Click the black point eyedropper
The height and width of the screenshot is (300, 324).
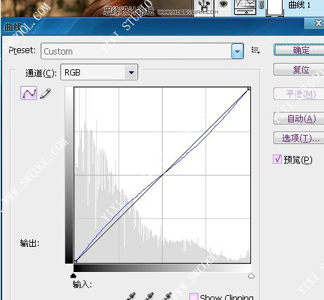point(132,297)
